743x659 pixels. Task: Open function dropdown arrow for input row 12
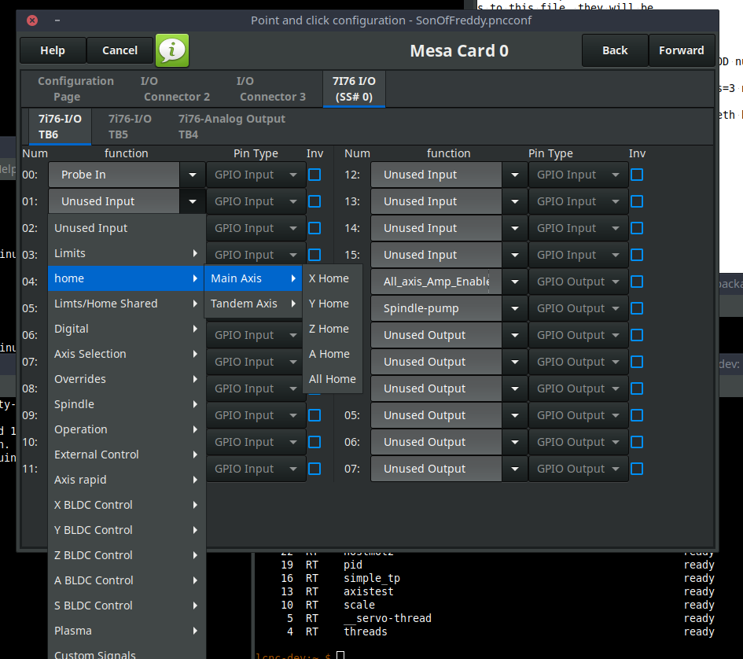pos(515,175)
